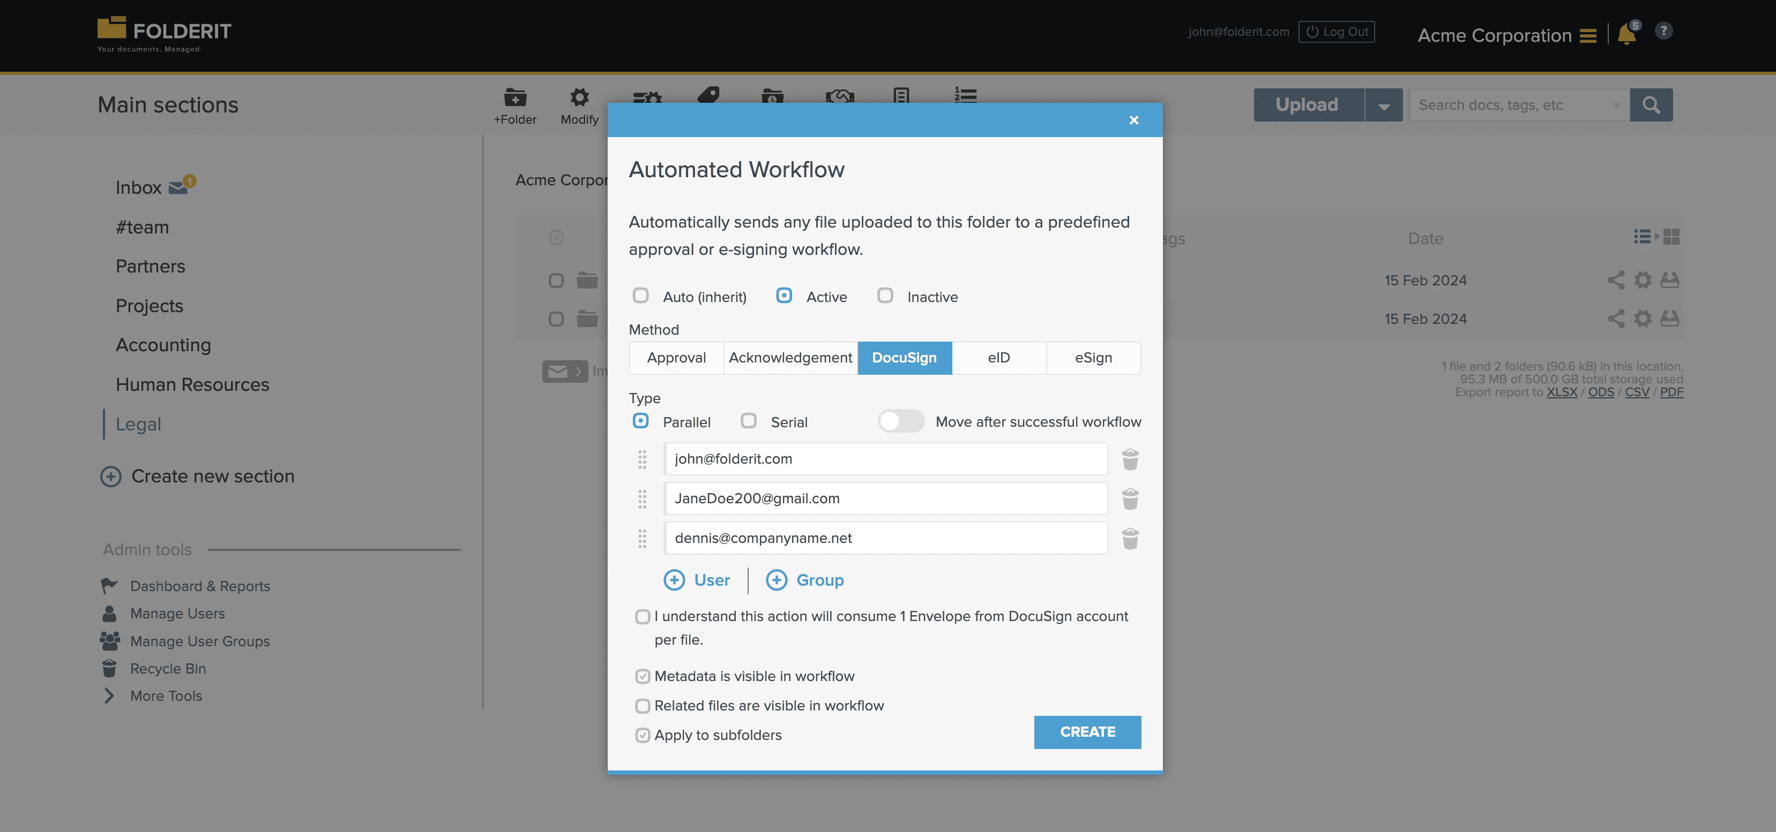
Task: Toggle Metadata is visible in workflow
Action: 642,677
